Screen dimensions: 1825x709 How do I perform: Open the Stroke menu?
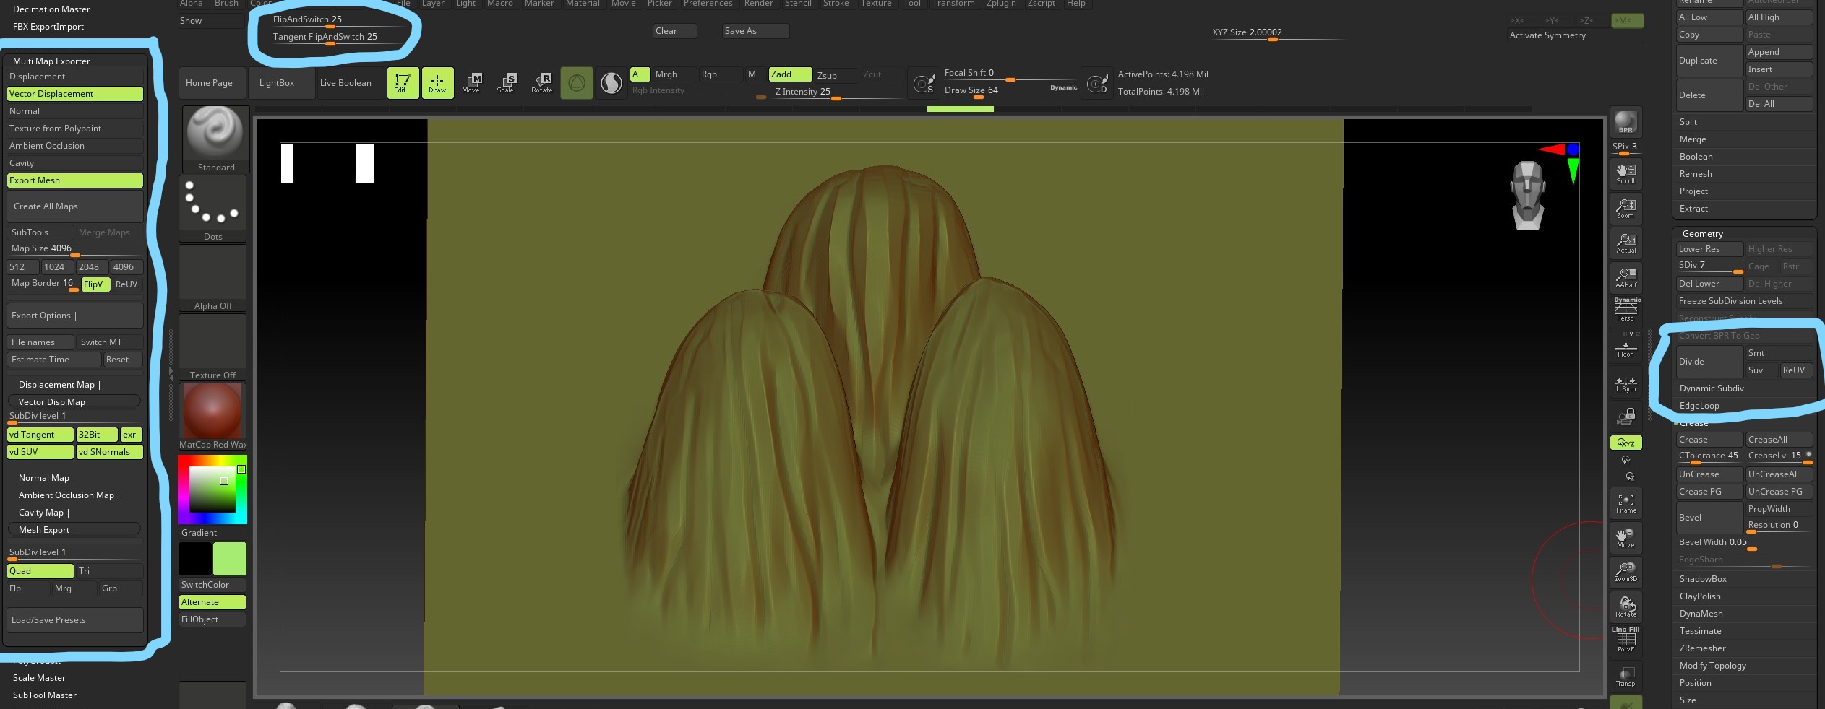pos(836,4)
